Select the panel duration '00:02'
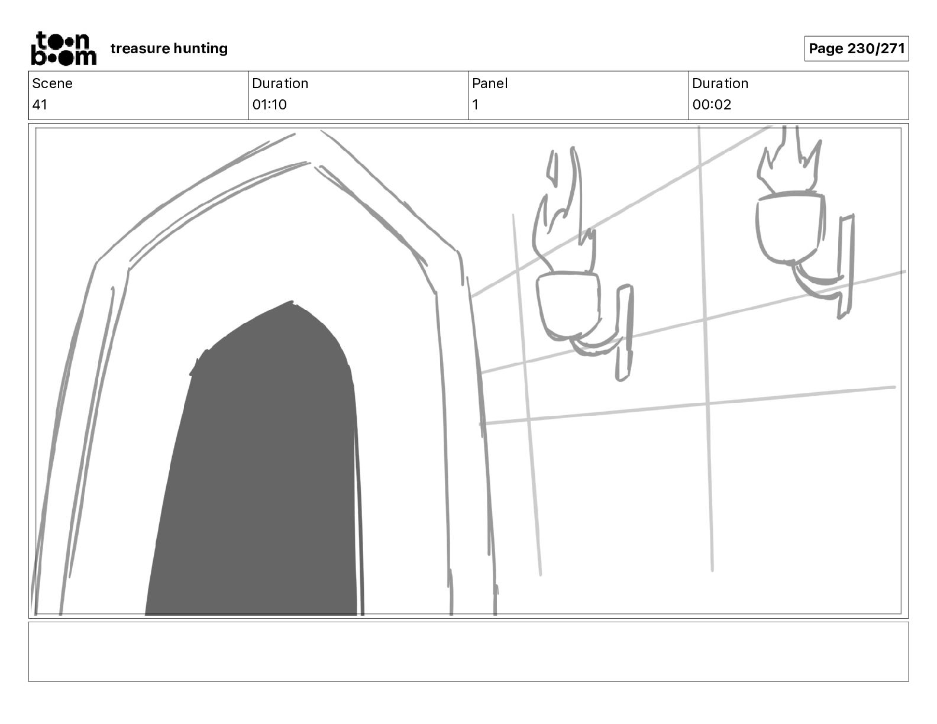This screenshot has width=937, height=724. pos(712,105)
